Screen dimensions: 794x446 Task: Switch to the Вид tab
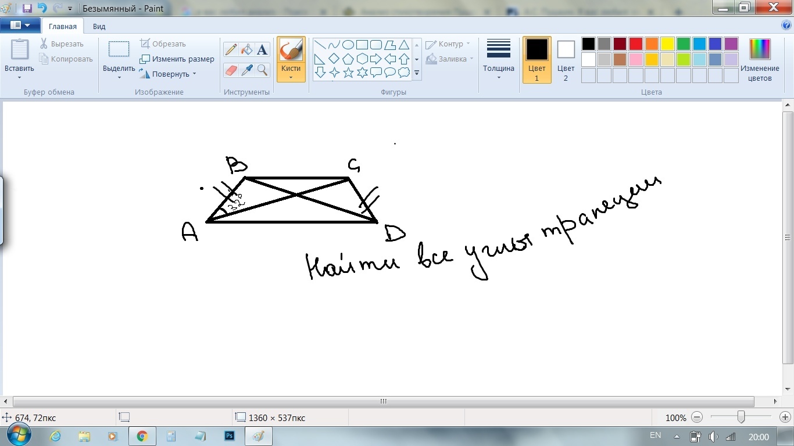tap(99, 26)
